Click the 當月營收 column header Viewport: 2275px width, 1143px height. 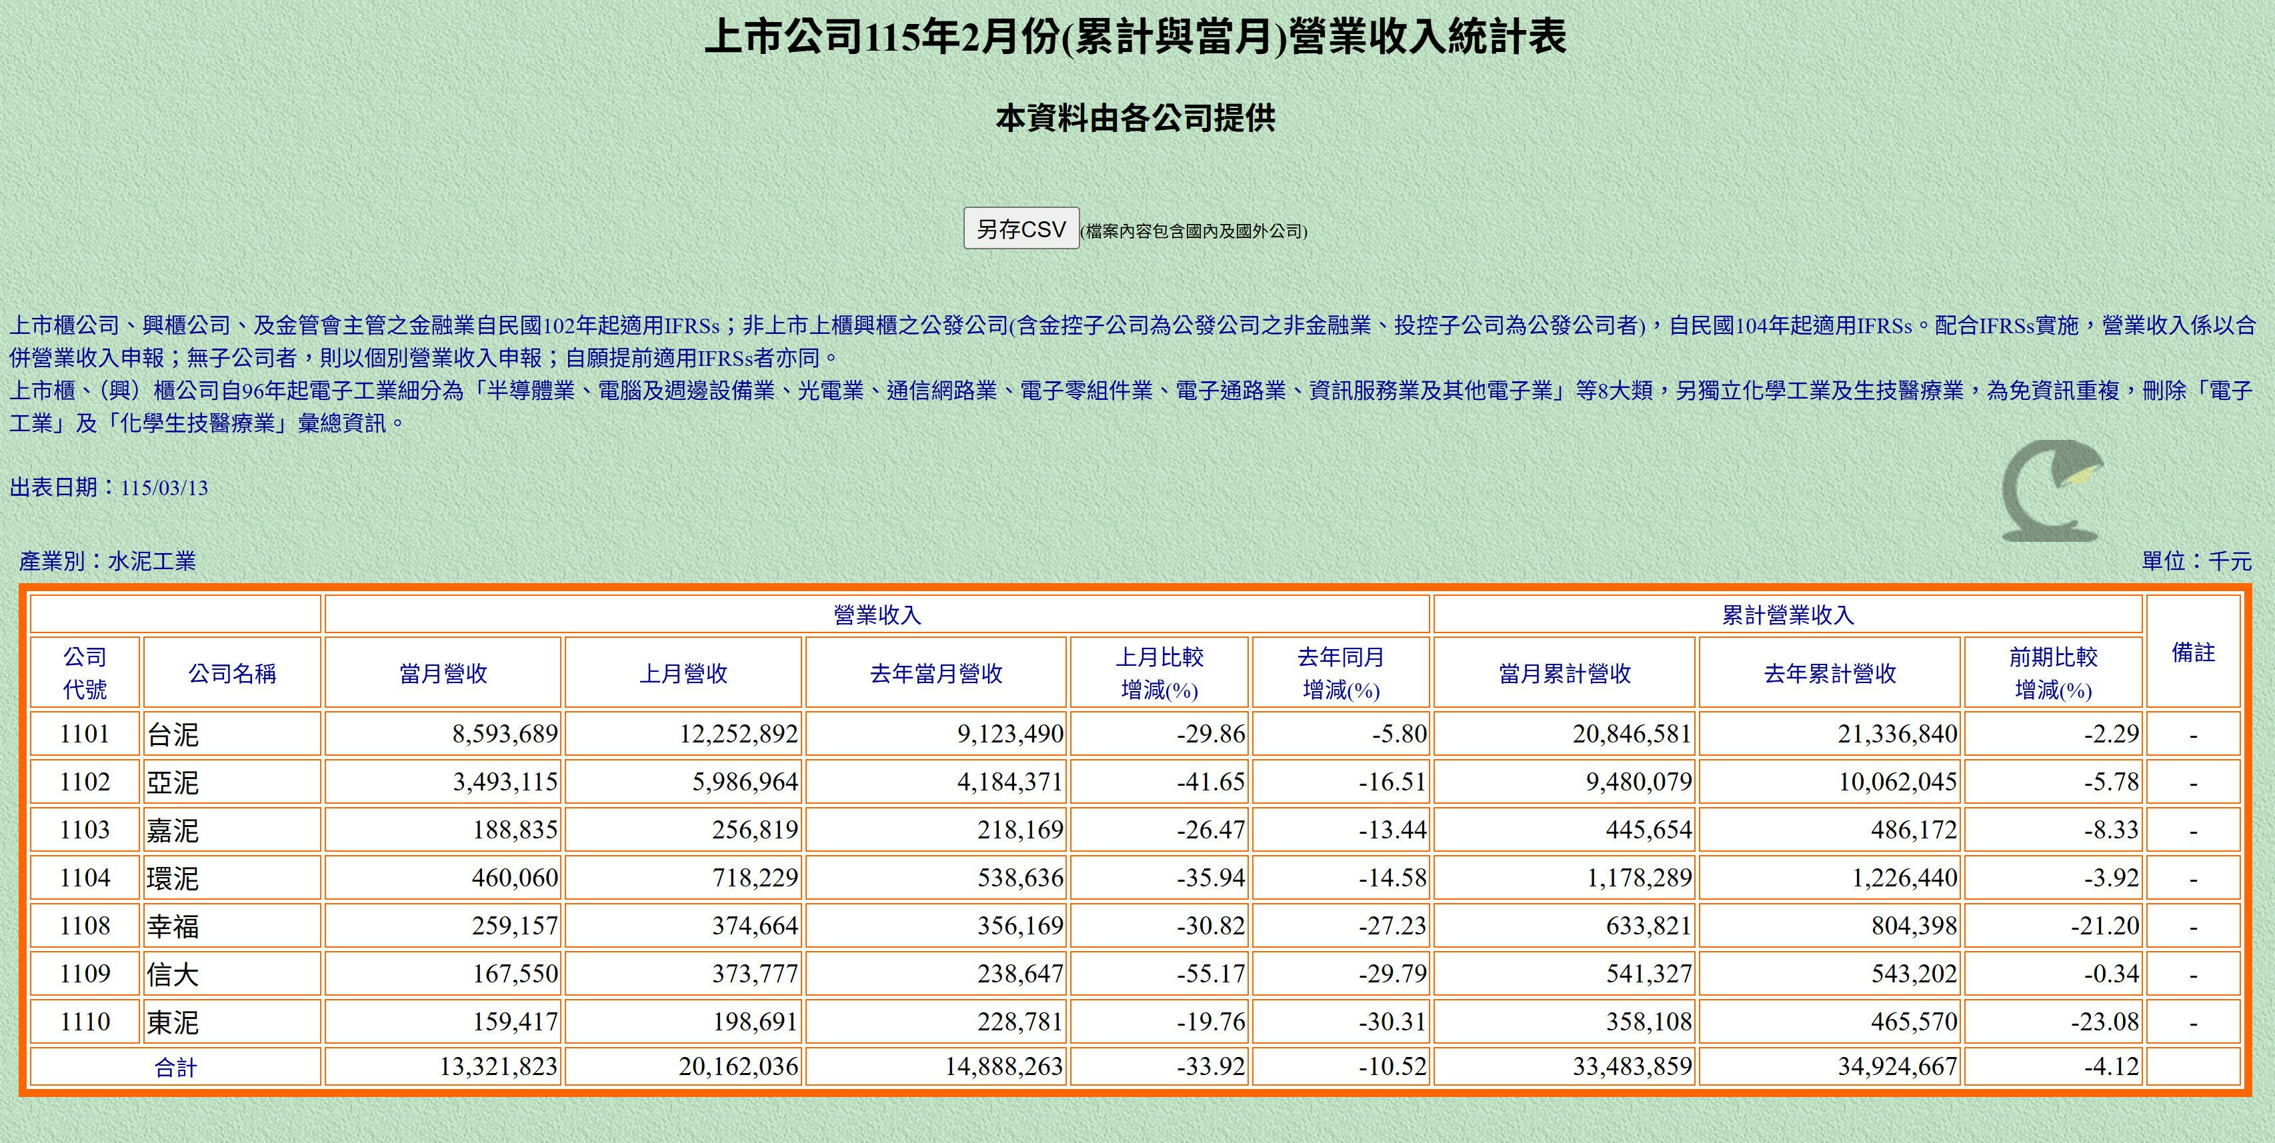[443, 673]
